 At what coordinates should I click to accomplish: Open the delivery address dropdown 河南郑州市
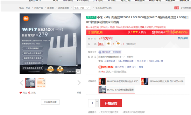[112, 57]
